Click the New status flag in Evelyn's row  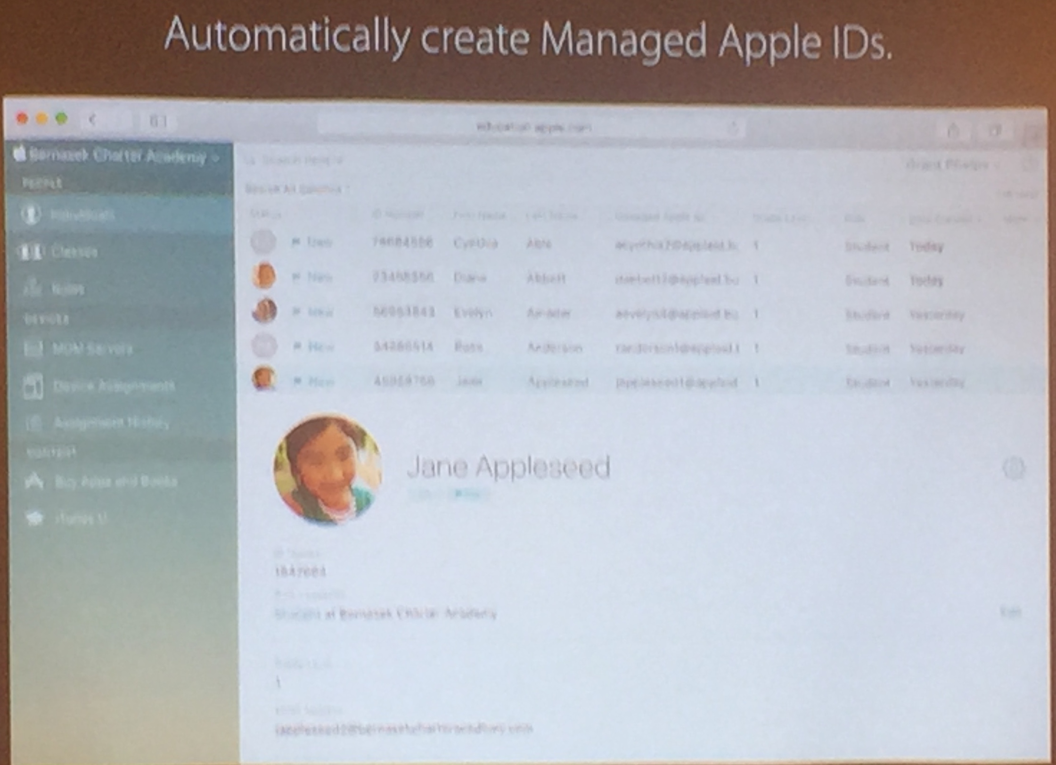[313, 312]
